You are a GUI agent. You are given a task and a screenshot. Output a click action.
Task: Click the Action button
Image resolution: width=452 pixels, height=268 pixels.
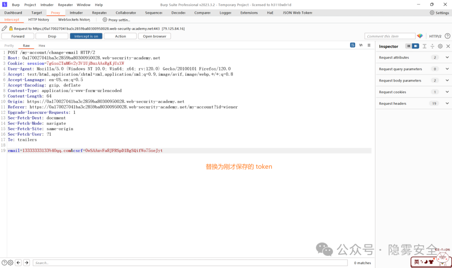120,36
